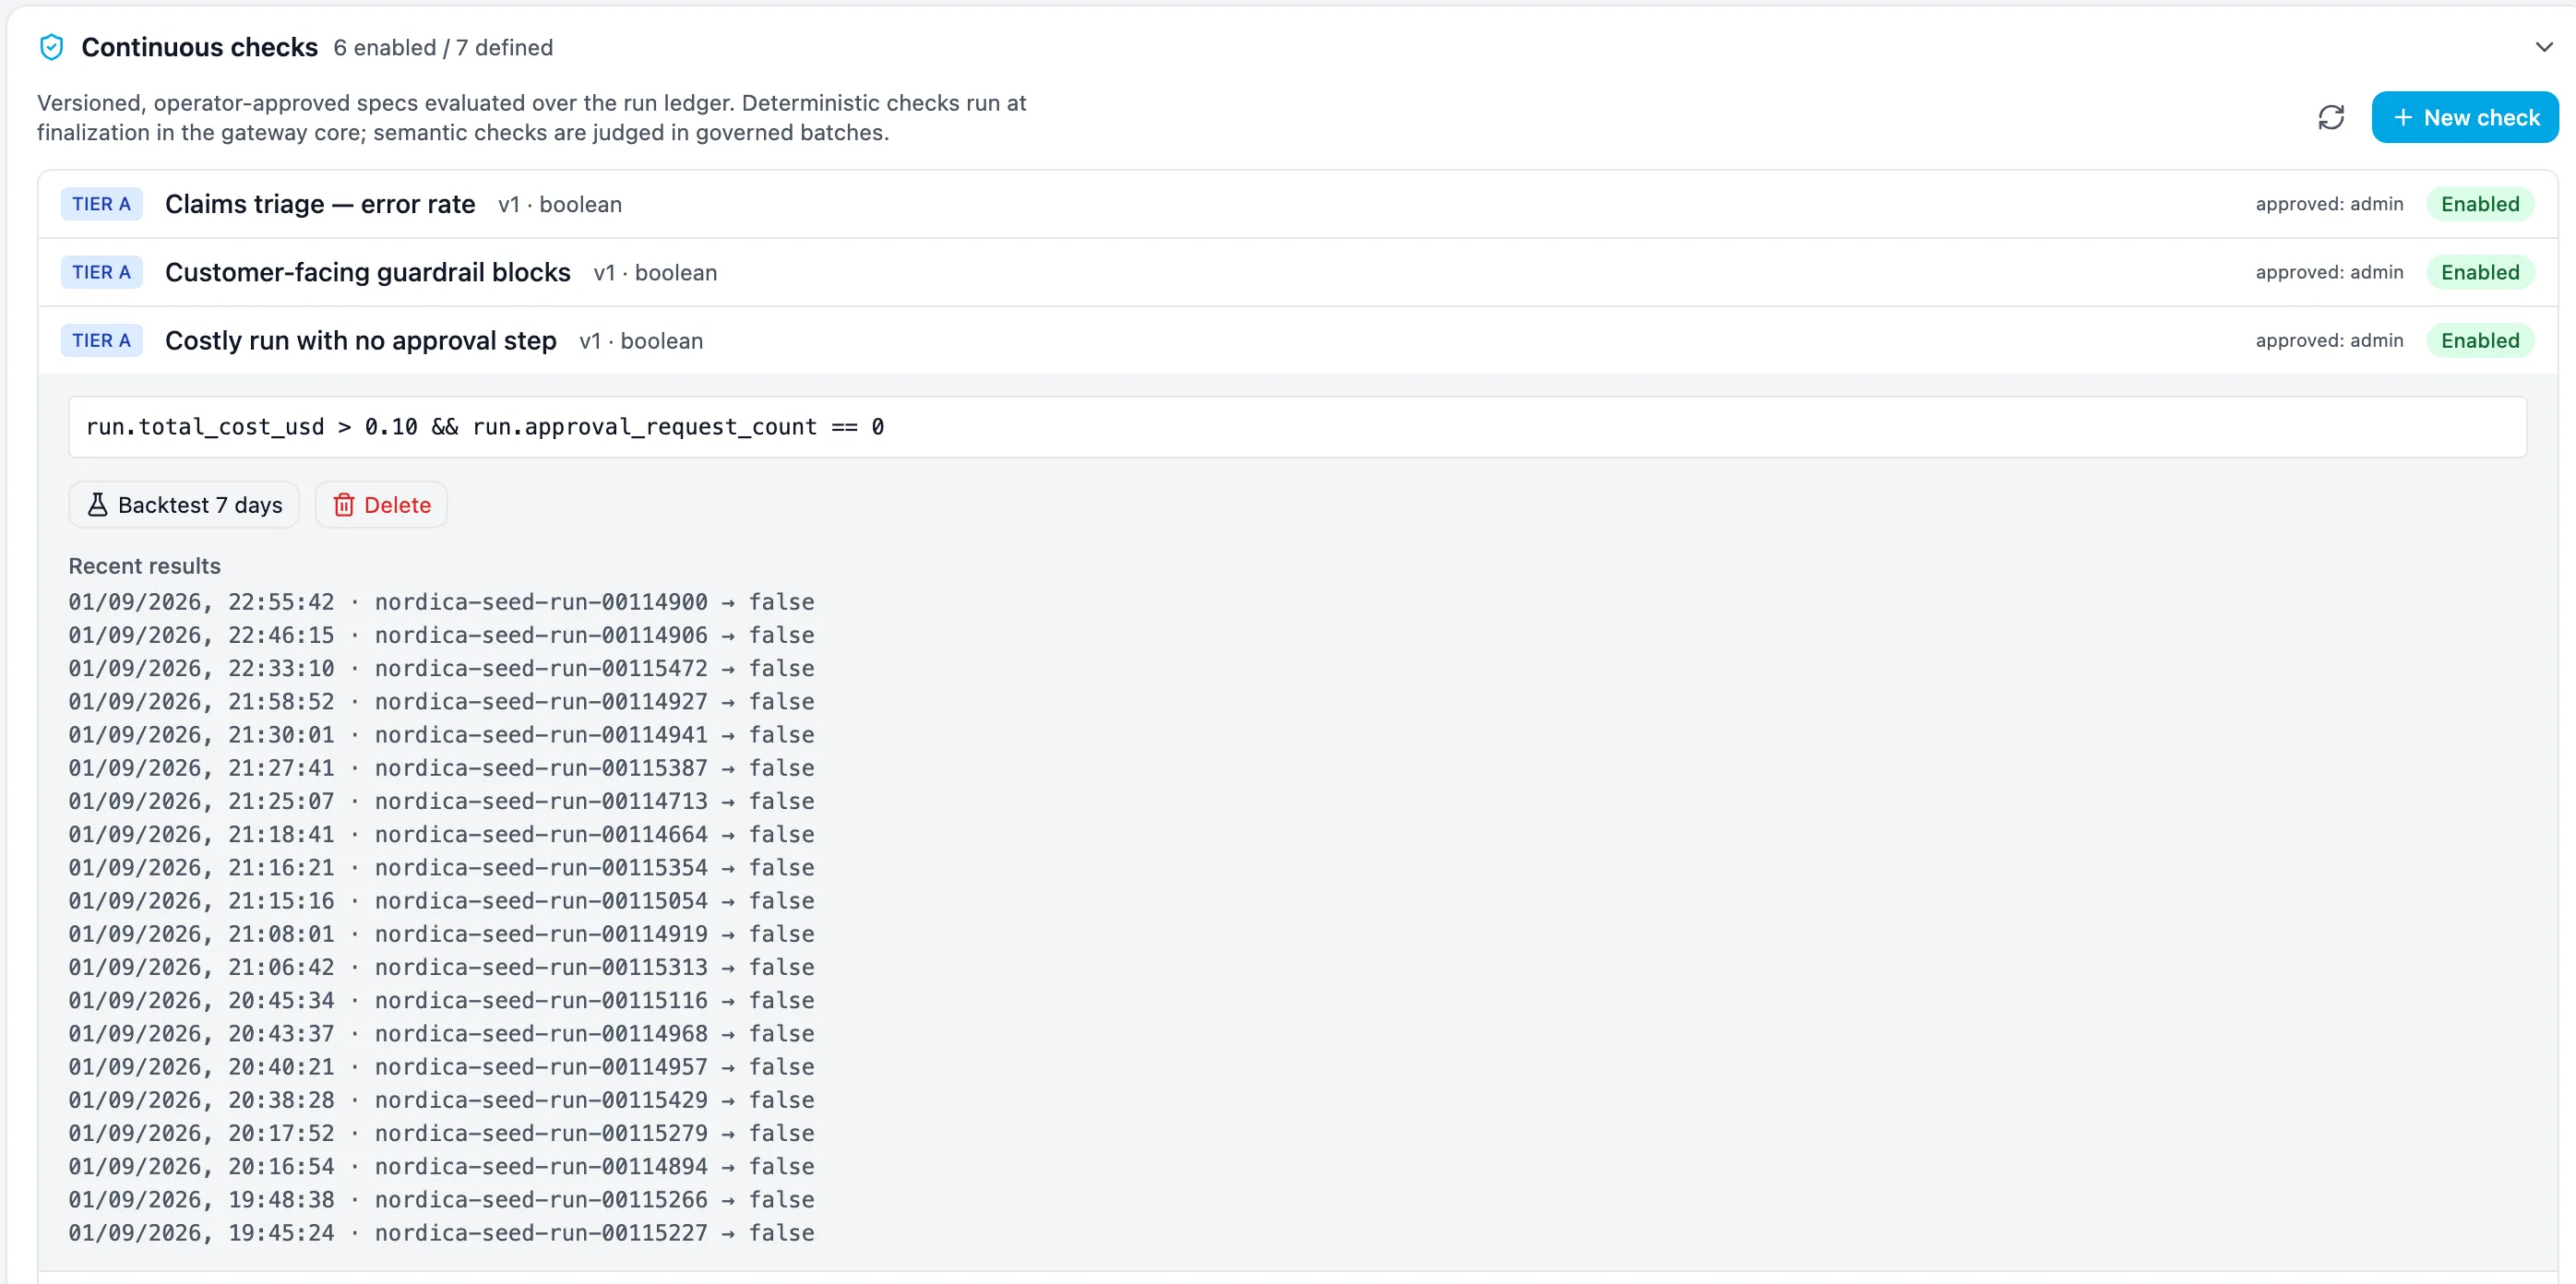The width and height of the screenshot is (2576, 1284).
Task: Select result nordica-seed-run-00115387
Action: tap(441, 768)
